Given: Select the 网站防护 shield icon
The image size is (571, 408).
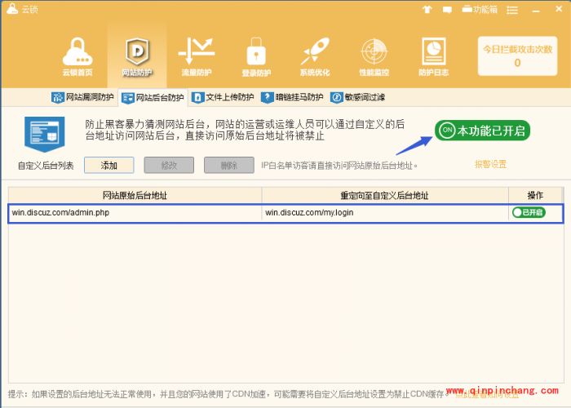Looking at the screenshot, I should point(137,56).
